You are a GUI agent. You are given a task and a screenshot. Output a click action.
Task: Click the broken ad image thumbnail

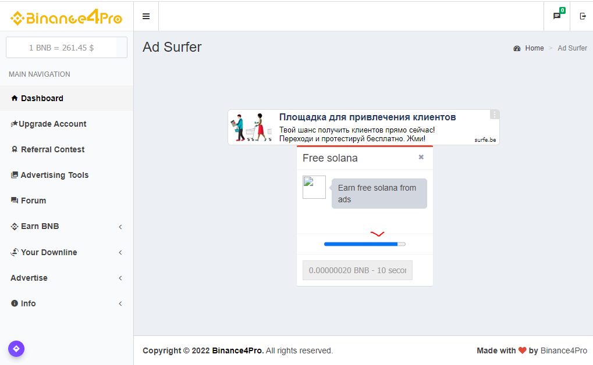314,187
